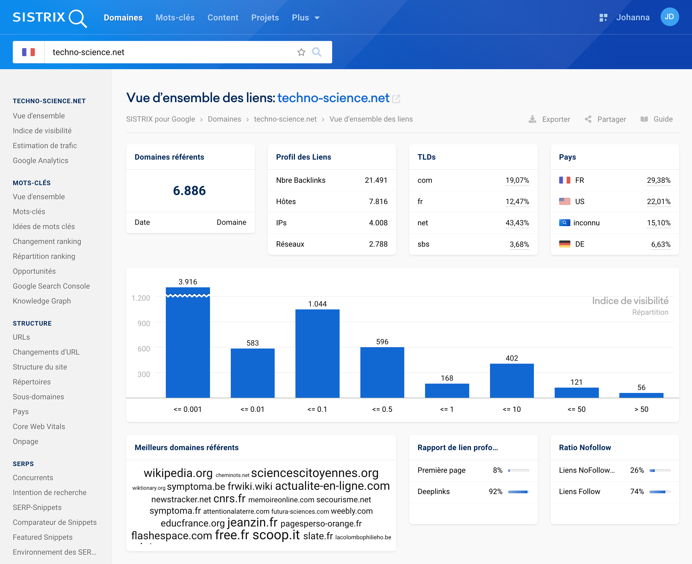The height and width of the screenshot is (564, 692).
Task: Click the inconnu unknown-country icon
Action: 565,223
